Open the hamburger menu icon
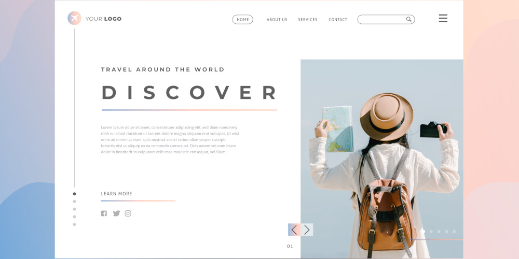 coord(443,18)
